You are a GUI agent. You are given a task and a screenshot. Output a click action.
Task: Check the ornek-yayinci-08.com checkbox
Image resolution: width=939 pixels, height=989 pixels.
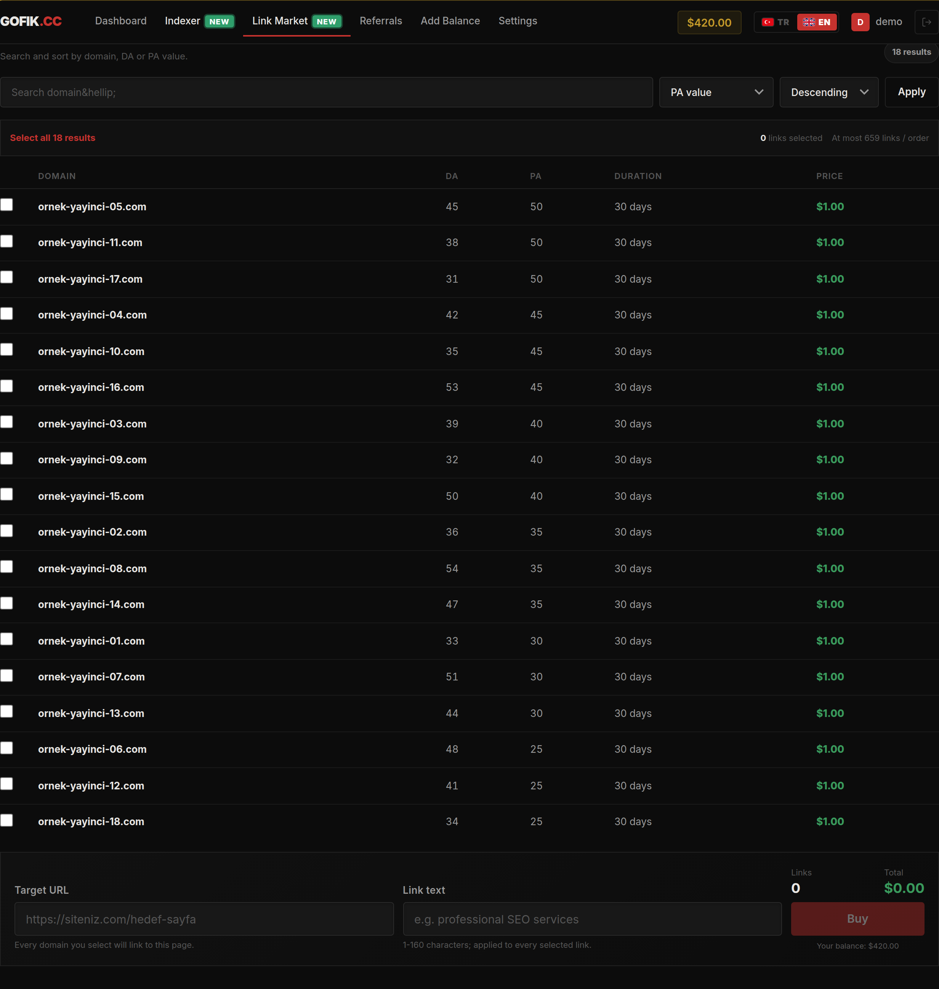click(6, 567)
